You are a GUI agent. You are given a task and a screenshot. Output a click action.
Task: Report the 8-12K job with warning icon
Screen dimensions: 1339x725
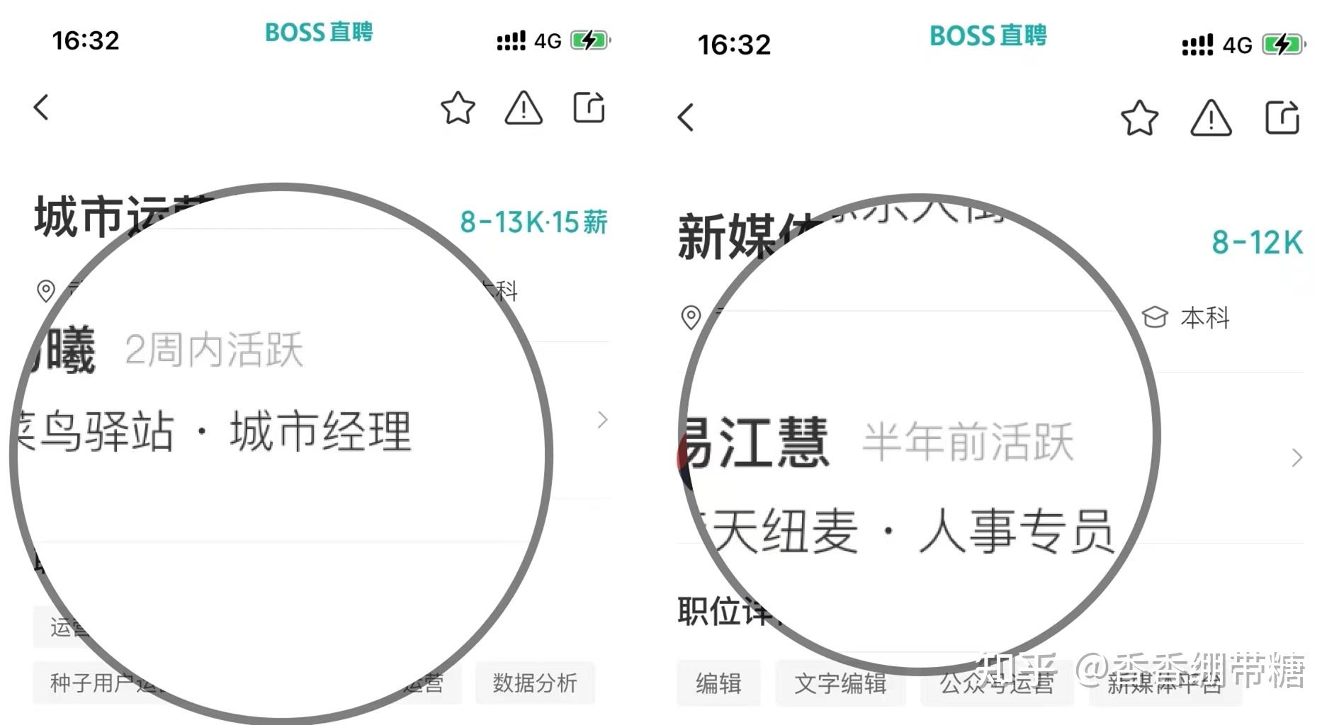(x=1211, y=118)
